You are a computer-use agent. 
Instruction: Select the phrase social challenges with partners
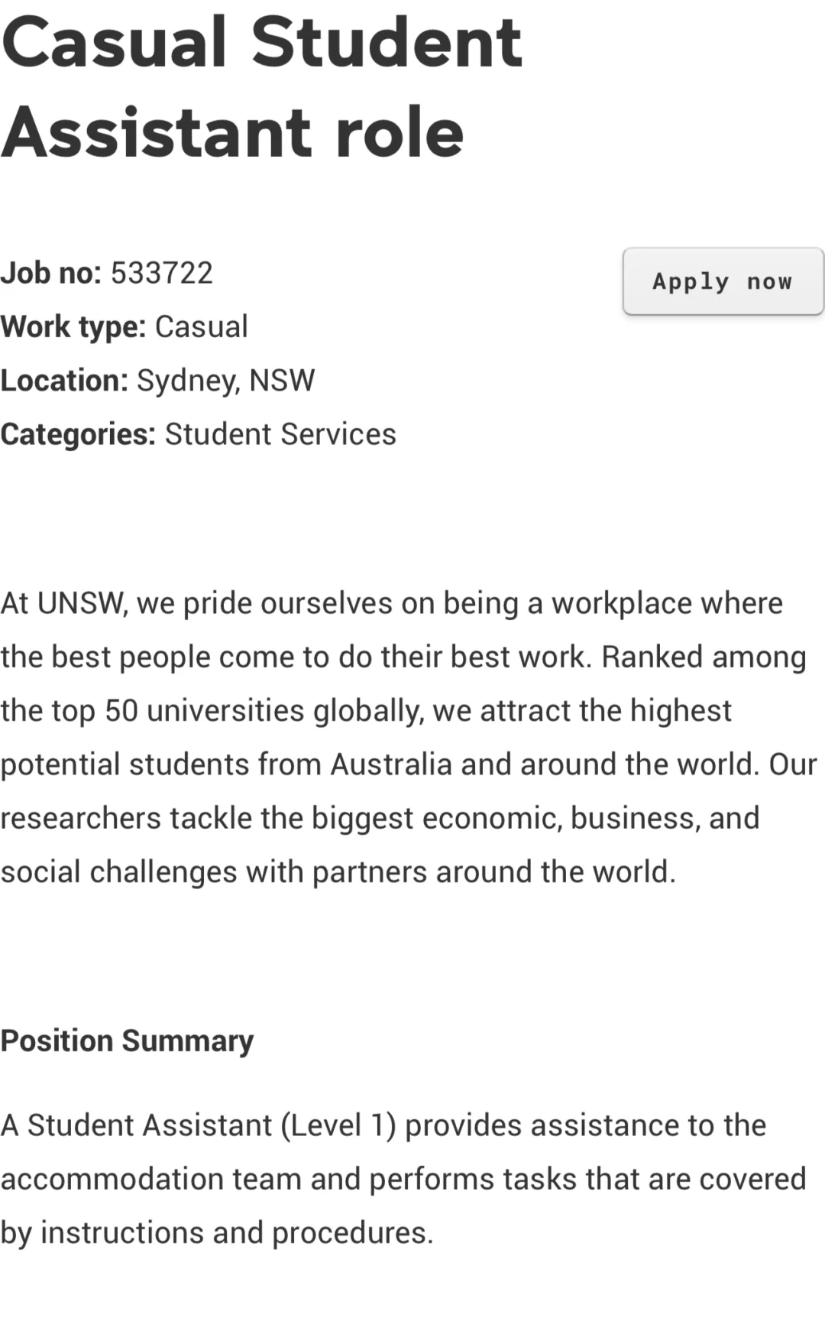click(x=213, y=872)
